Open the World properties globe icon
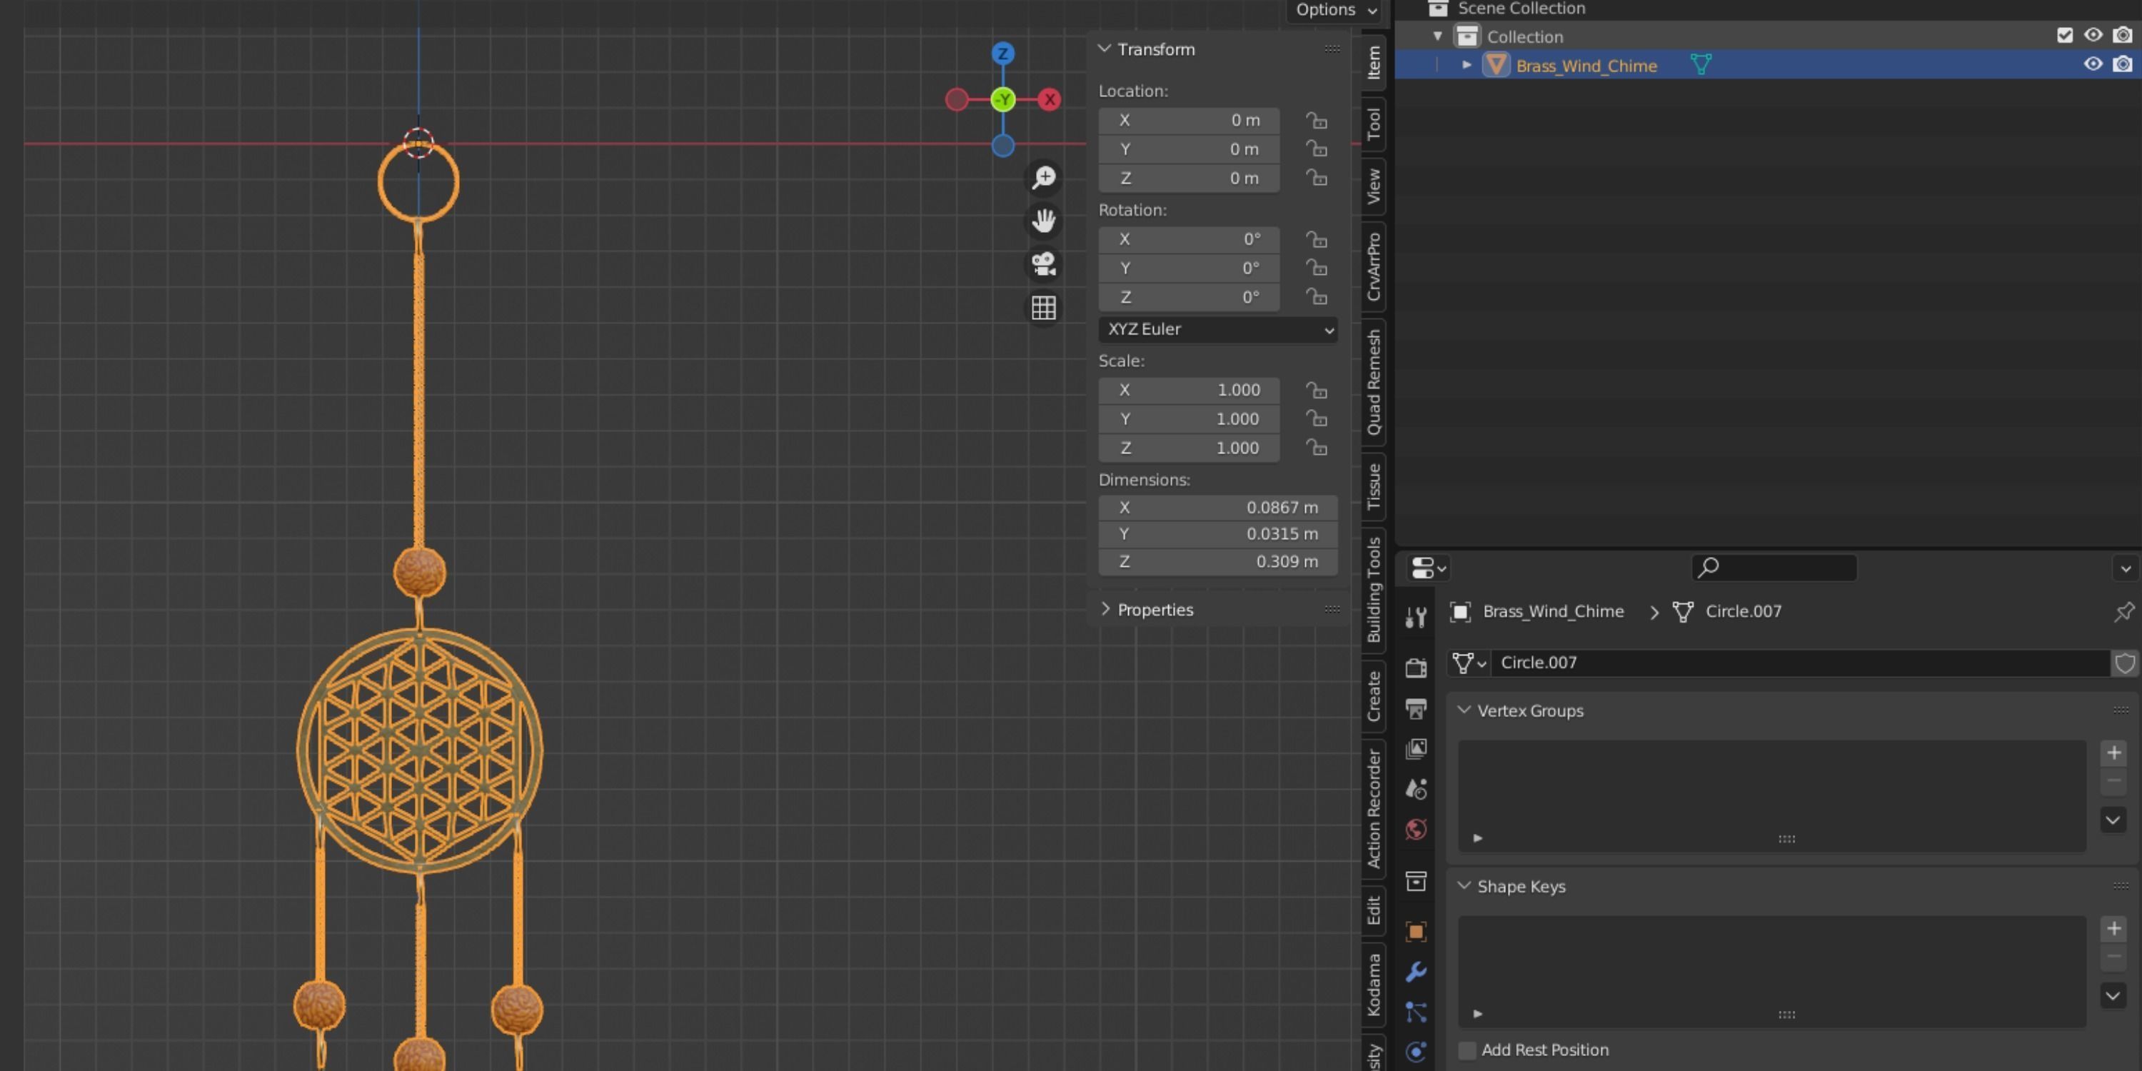Image resolution: width=2142 pixels, height=1071 pixels. [x=1416, y=829]
